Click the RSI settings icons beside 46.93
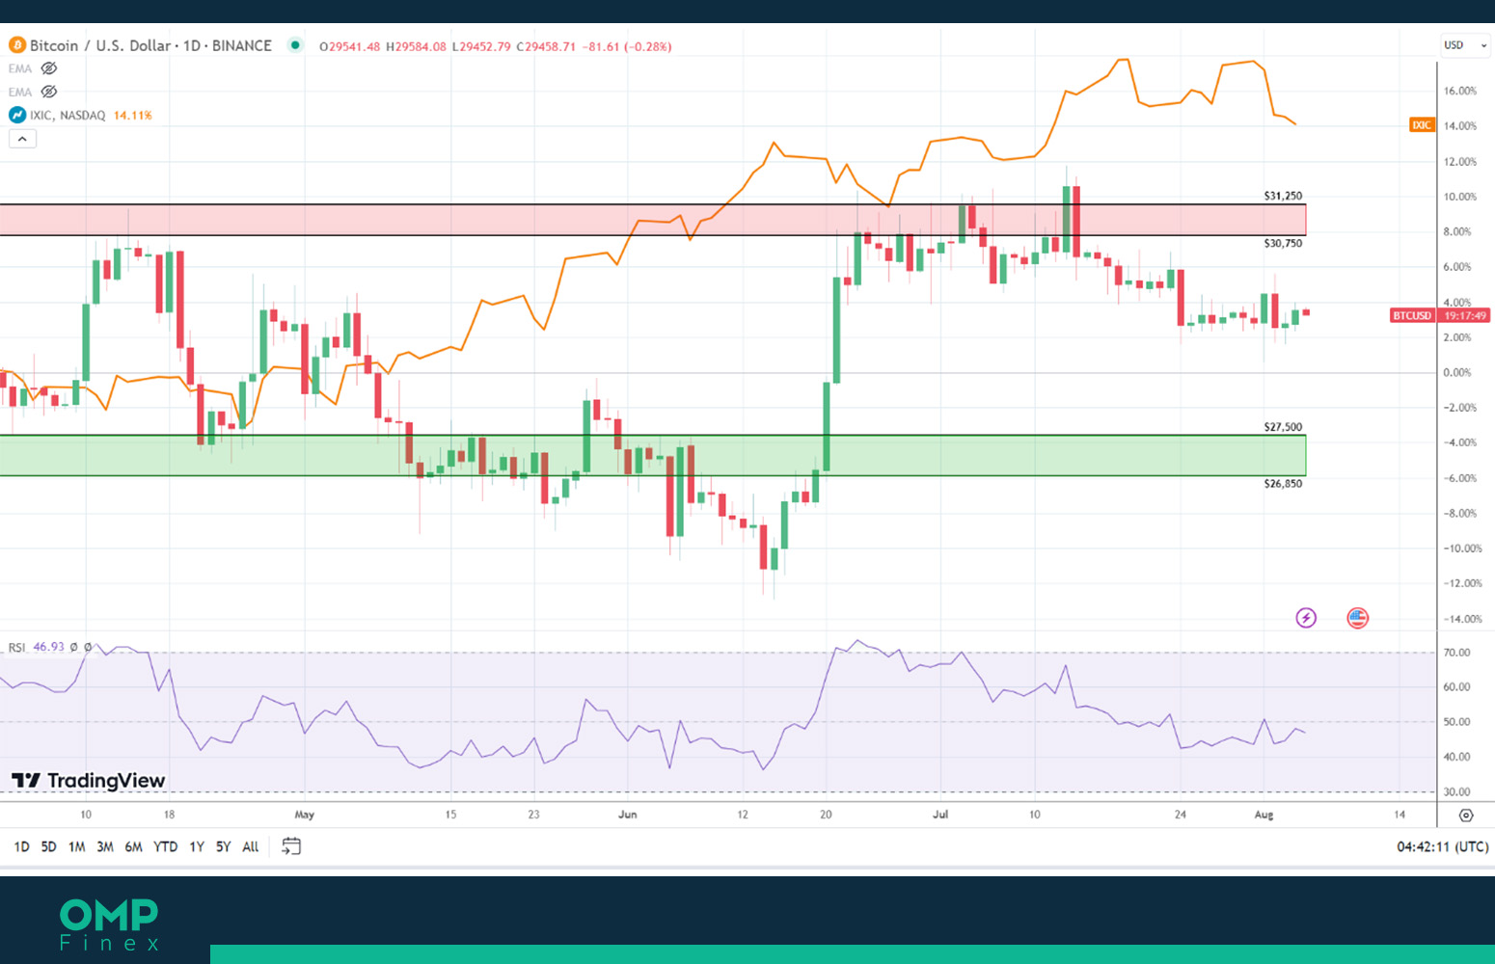Screen dimensions: 1495x964 pyautogui.click(x=81, y=647)
